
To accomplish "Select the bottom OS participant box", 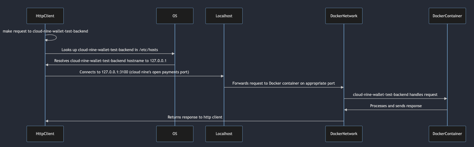I will pos(175,134).
